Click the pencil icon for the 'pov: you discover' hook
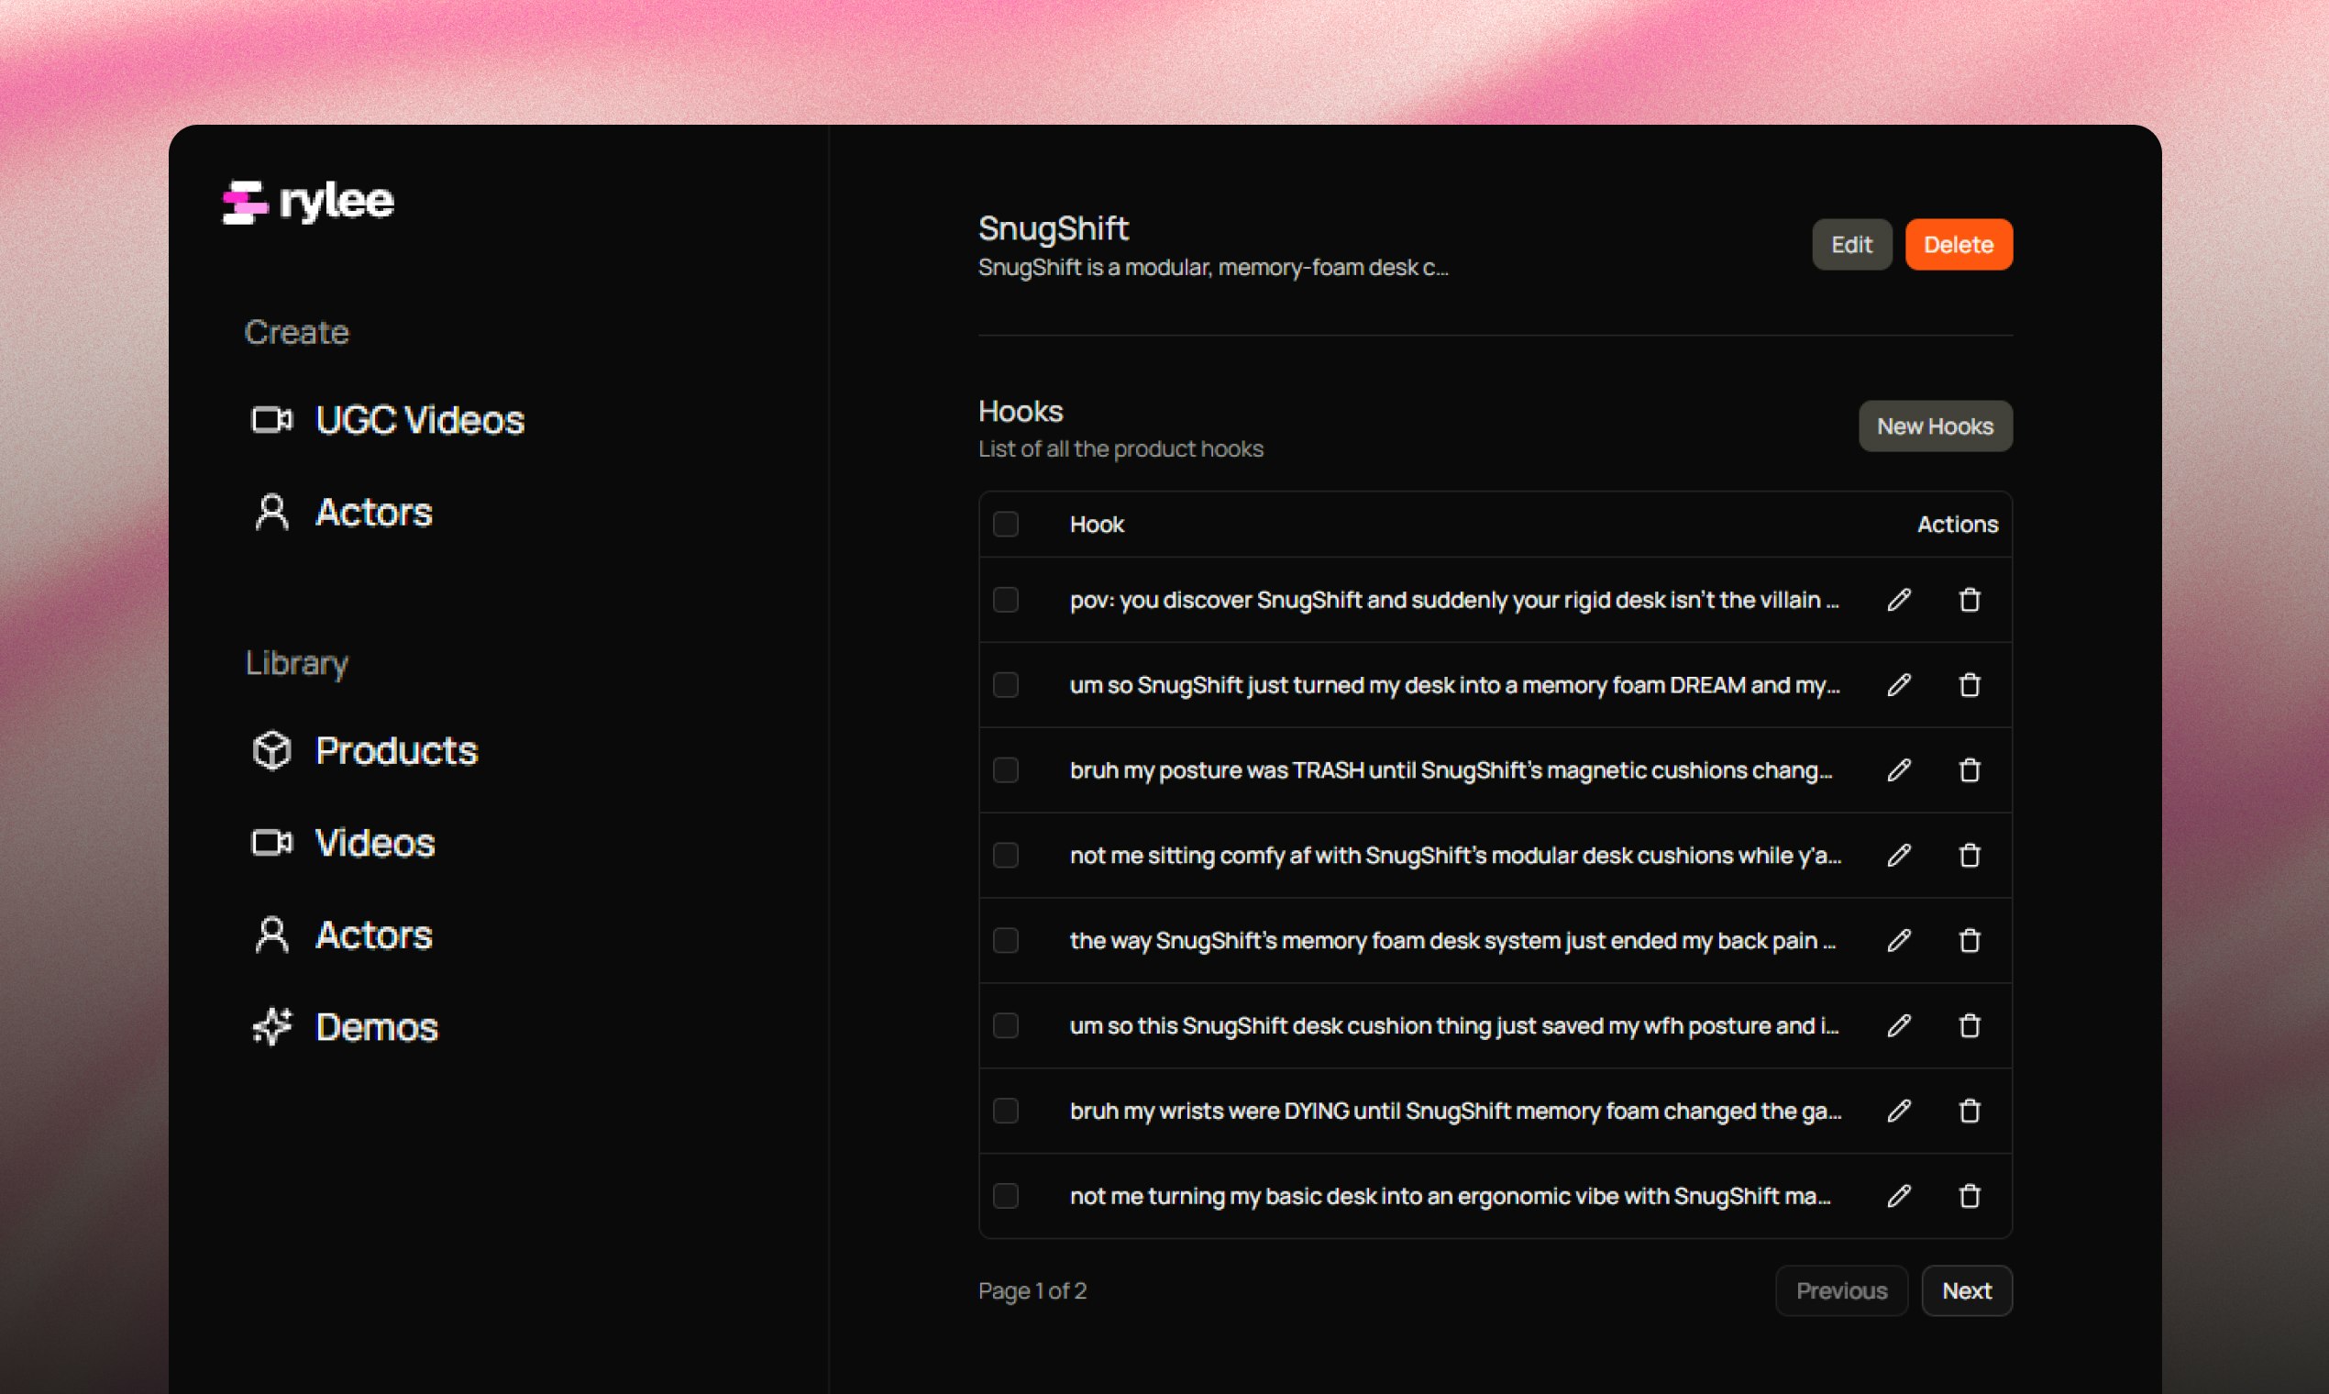Image resolution: width=2329 pixels, height=1394 pixels. (1898, 599)
